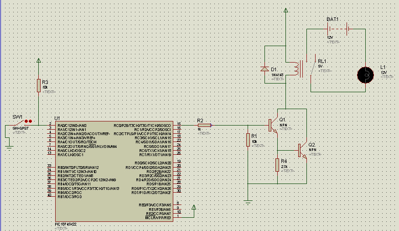
Task: Click the 2.7k value under R4
Action: 284,167
